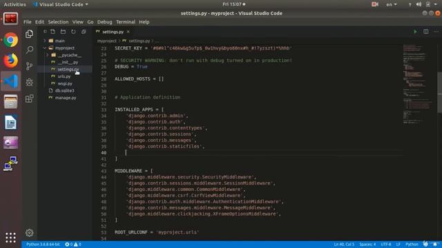Click Python 3.6.8 64-bit interpreter selector

(x=43, y=245)
